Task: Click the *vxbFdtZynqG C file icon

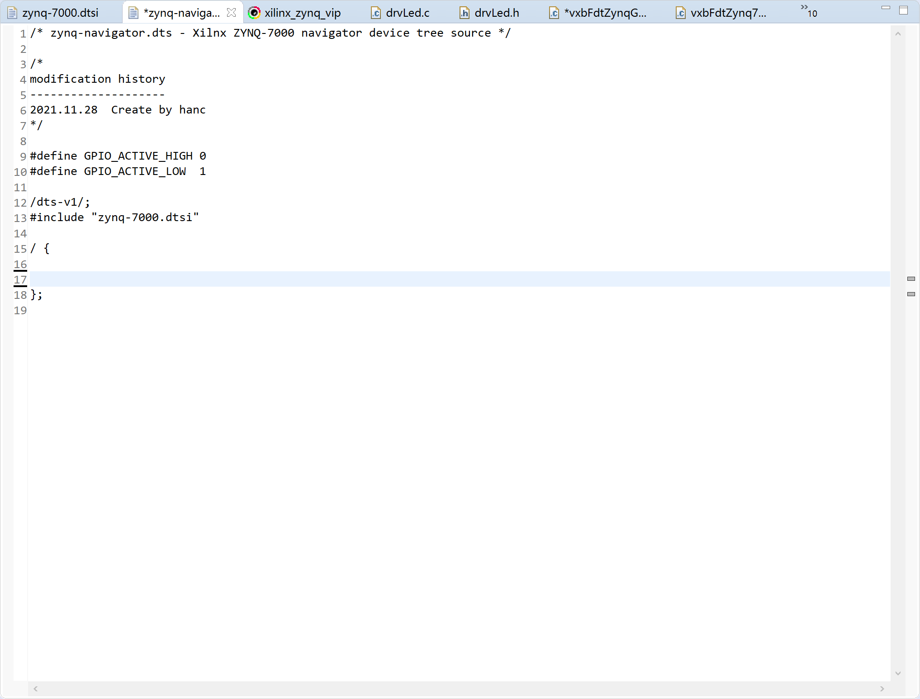Action: (554, 13)
